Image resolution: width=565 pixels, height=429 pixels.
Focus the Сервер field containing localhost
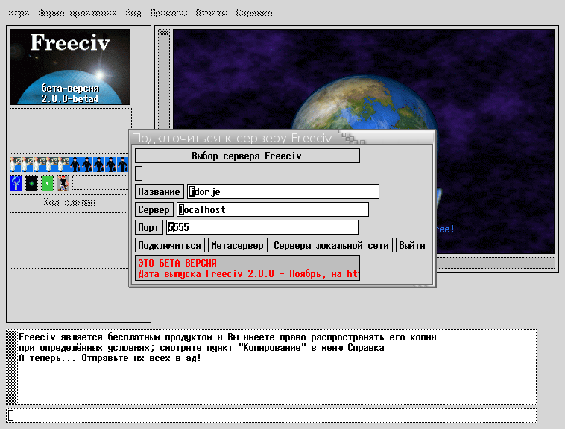[273, 209]
